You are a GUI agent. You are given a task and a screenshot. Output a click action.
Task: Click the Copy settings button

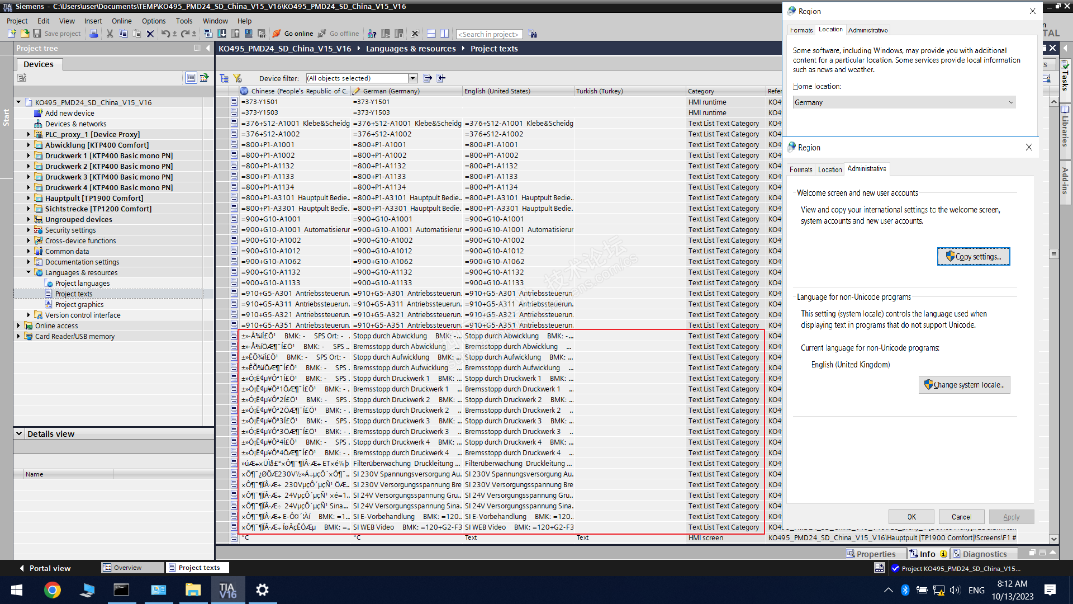pos(973,257)
